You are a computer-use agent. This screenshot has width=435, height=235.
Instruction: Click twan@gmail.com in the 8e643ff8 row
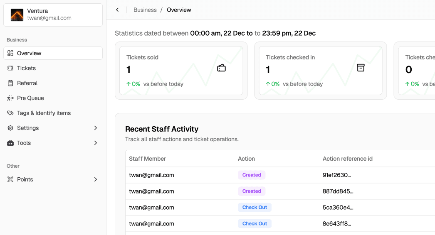click(151, 224)
